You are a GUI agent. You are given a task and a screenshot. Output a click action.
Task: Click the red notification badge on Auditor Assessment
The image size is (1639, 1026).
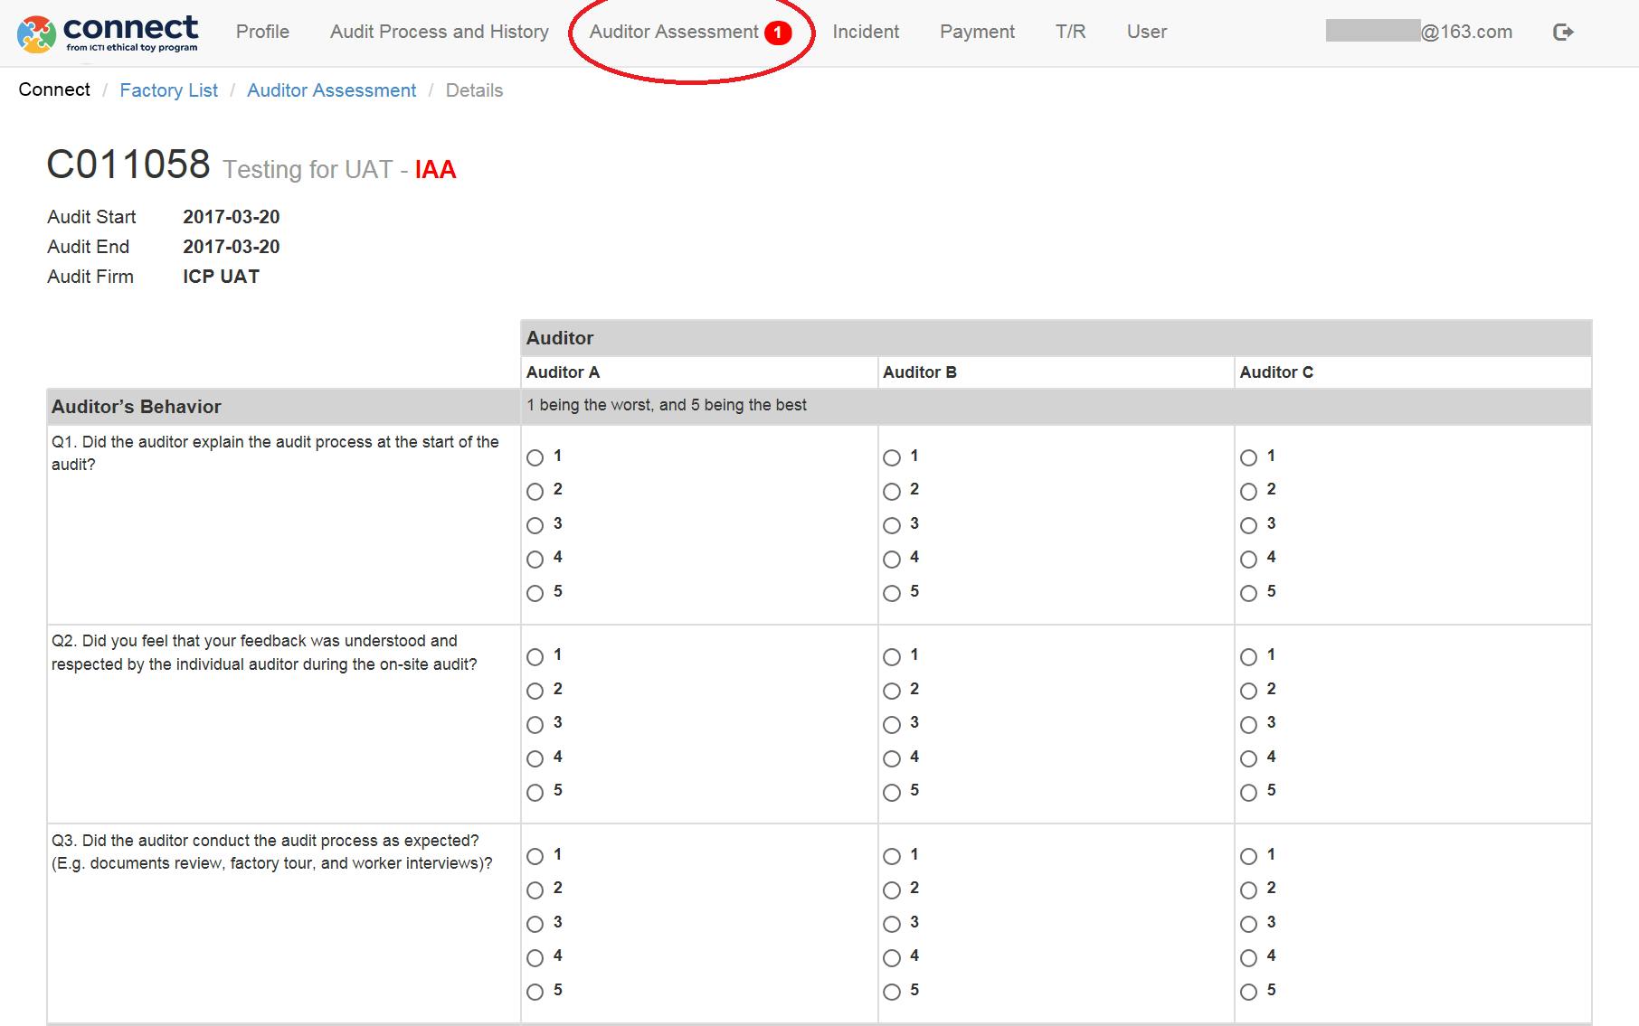[777, 33]
